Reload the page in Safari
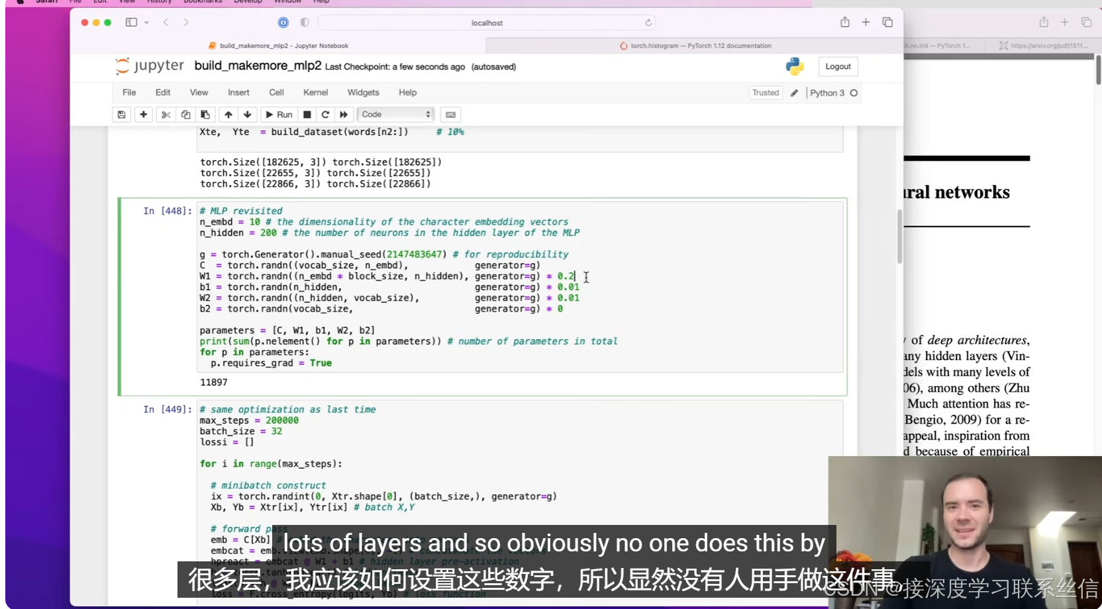 coord(648,23)
